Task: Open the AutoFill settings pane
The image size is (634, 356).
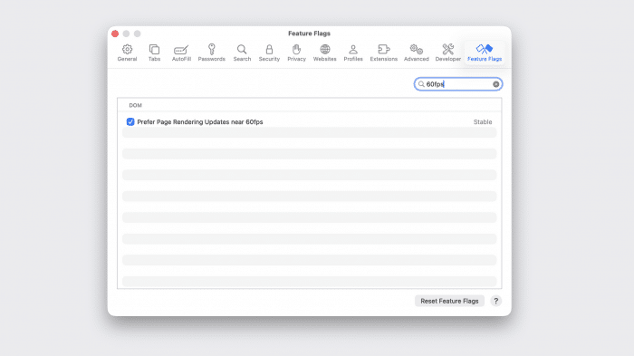Action: [x=181, y=53]
